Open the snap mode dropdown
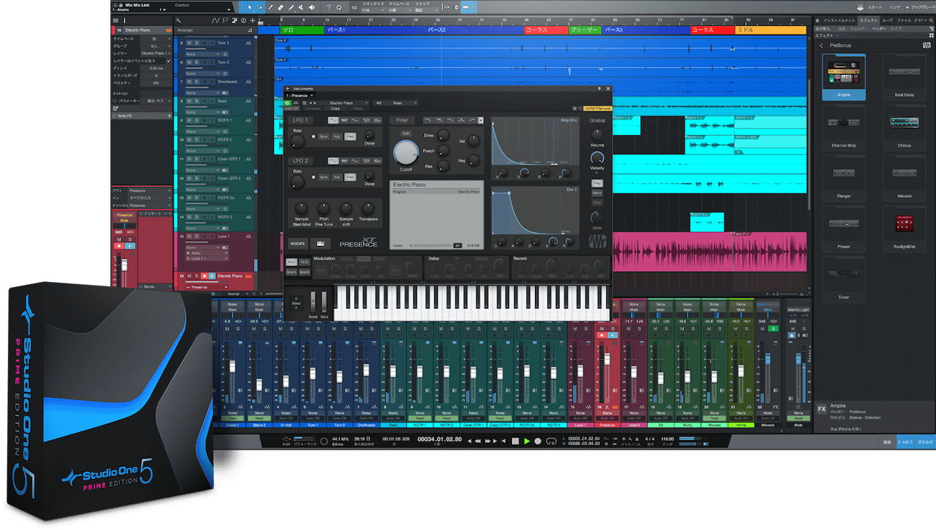The image size is (936, 530). 427,10
